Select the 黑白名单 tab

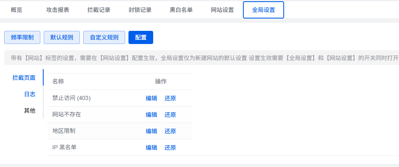181,10
